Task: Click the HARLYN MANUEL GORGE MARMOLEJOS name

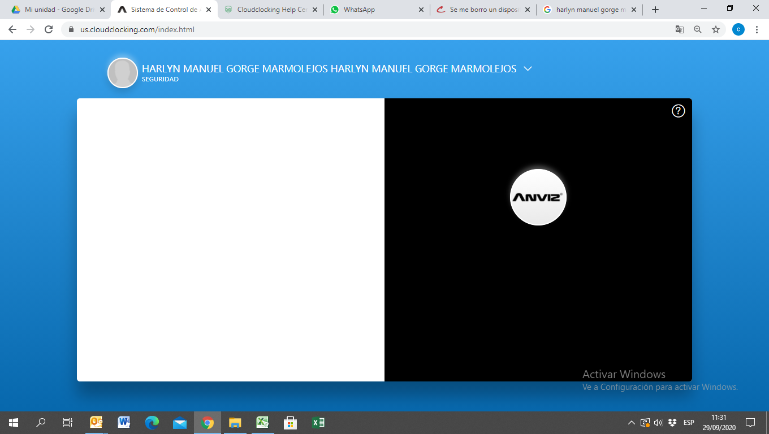Action: (x=329, y=69)
